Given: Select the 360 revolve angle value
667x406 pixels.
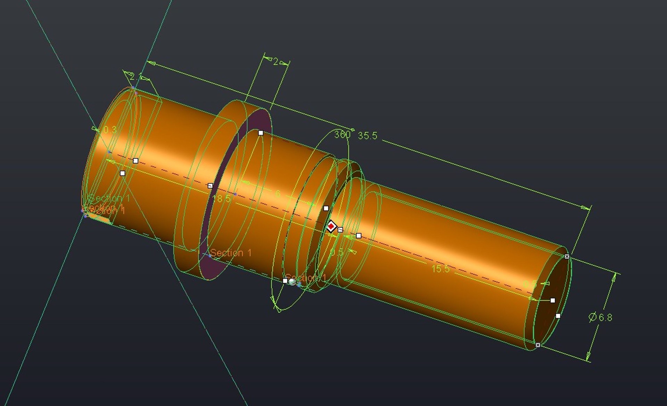Looking at the screenshot, I should pyautogui.click(x=342, y=134).
